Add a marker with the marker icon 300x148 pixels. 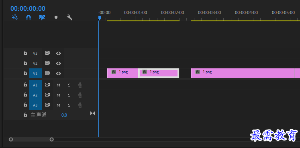pyautogui.click(x=56, y=18)
